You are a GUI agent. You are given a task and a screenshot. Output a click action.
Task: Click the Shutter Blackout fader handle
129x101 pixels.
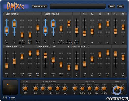pos(22,35)
